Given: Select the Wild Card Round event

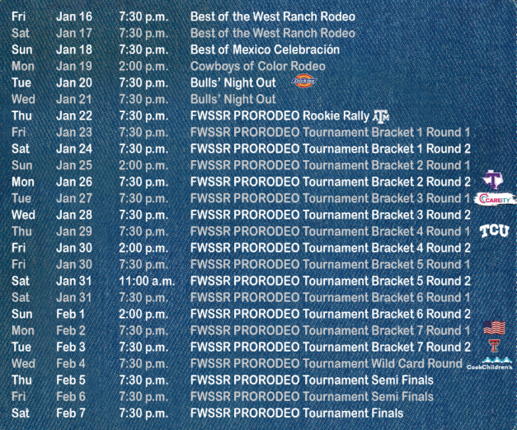Looking at the screenshot, I should [x=326, y=364].
